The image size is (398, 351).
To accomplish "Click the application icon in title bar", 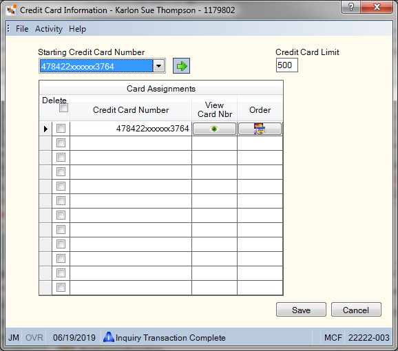I will click(x=11, y=10).
